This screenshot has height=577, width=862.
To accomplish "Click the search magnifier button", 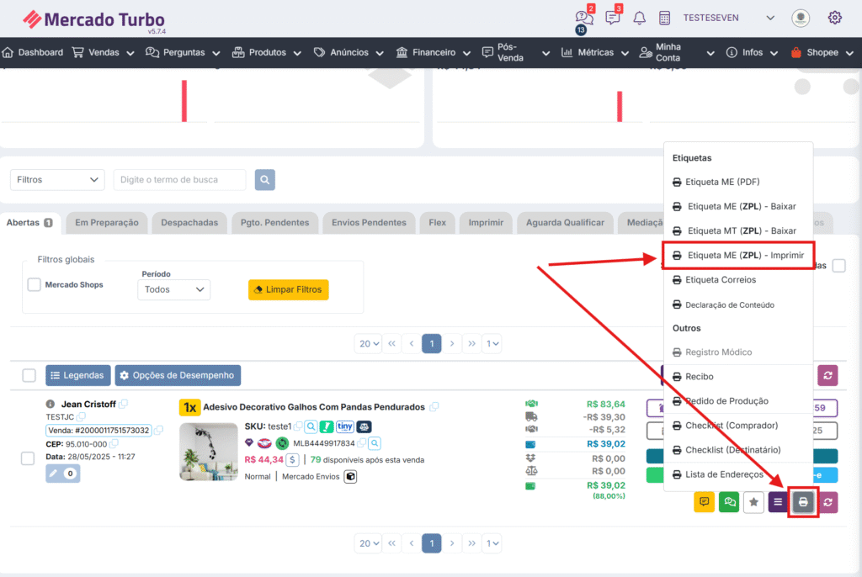I will point(264,180).
